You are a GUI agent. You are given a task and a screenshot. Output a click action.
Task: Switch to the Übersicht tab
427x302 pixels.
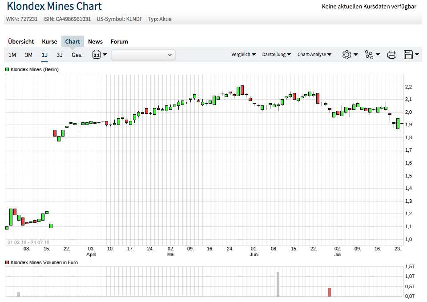[21, 41]
